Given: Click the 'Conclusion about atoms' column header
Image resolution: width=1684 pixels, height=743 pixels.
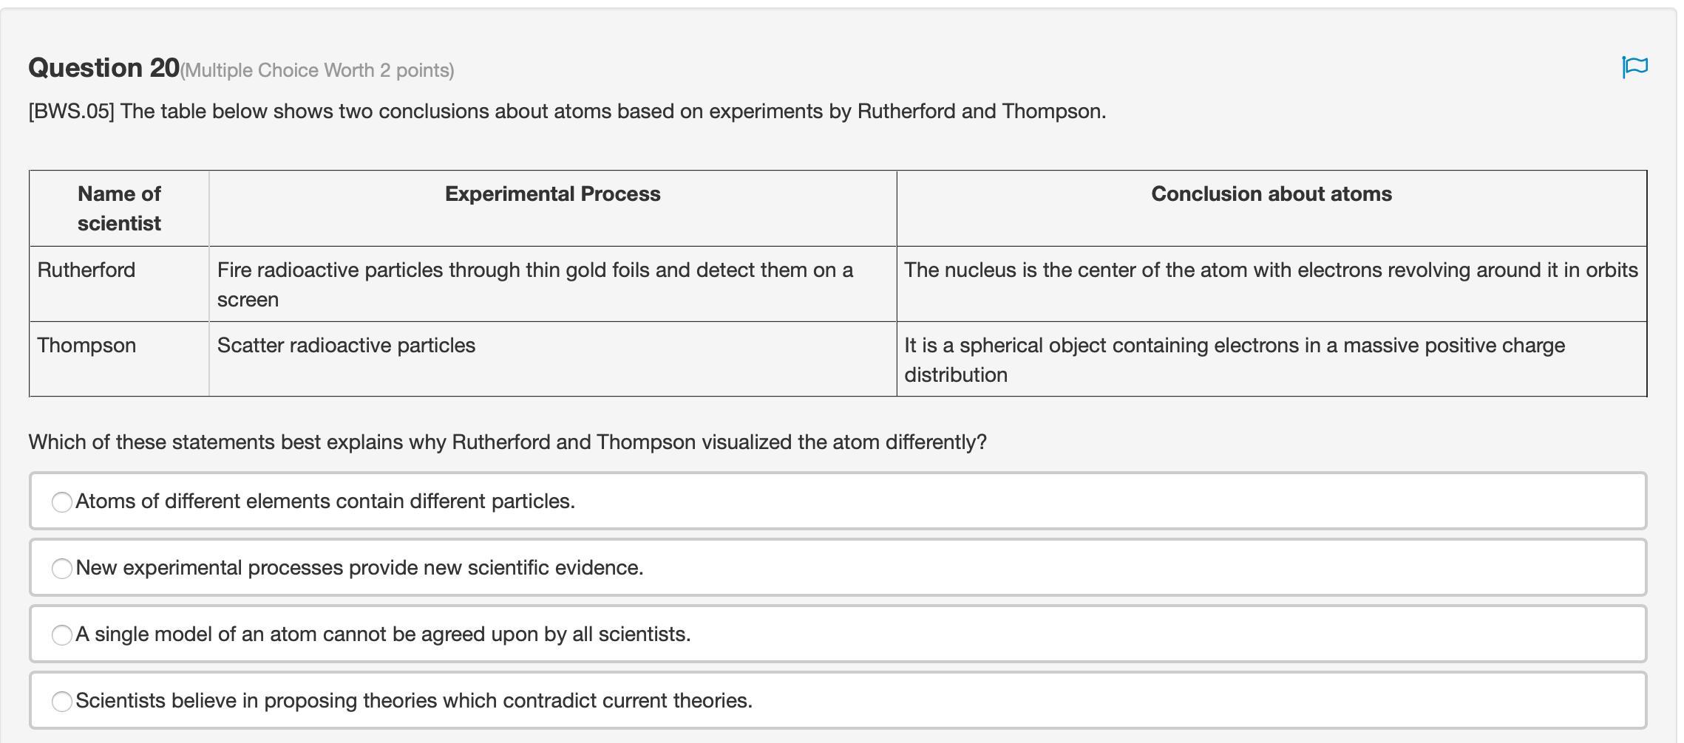Looking at the screenshot, I should click(x=1271, y=194).
